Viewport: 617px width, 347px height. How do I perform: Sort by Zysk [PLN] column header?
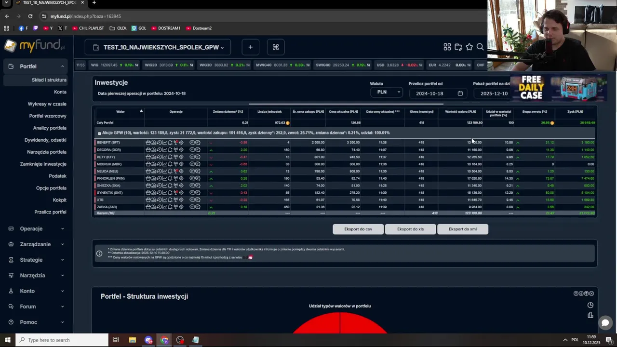click(575, 112)
